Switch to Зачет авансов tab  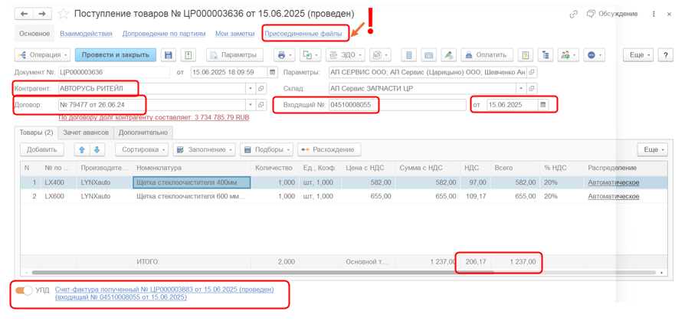(85, 133)
